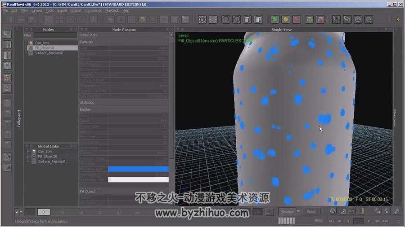Open the white color swatch in Display

pos(138,179)
